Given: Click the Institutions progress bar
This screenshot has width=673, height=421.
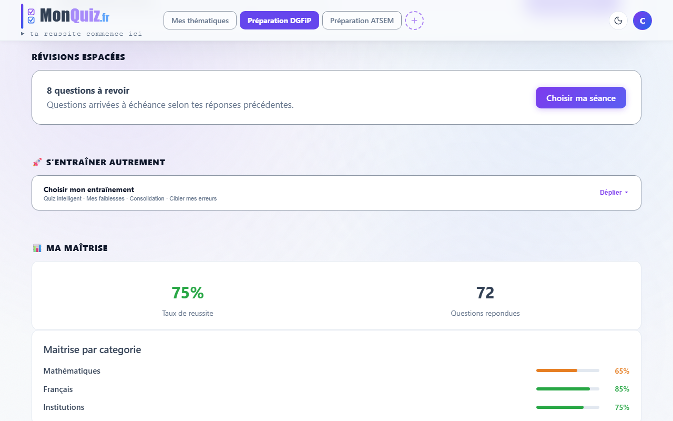Looking at the screenshot, I should [568, 407].
